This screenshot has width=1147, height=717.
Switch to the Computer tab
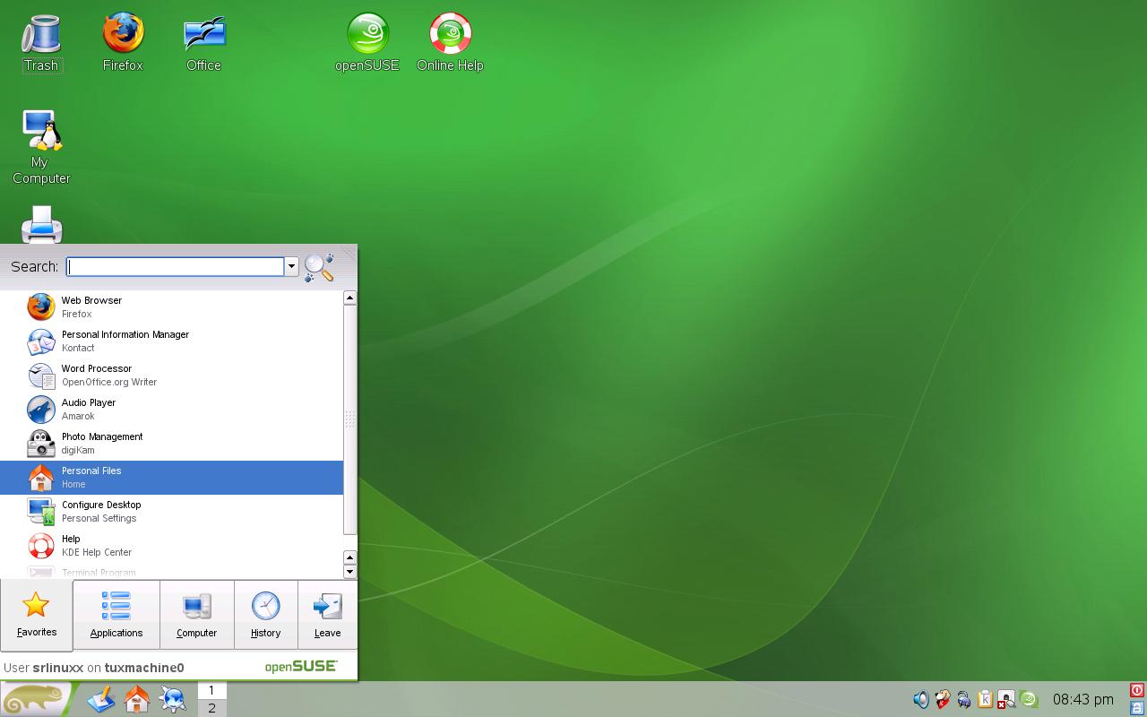coord(197,614)
